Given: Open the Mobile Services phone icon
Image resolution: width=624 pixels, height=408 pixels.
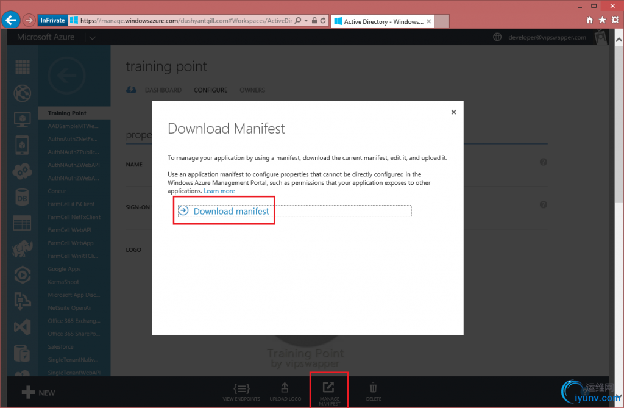Looking at the screenshot, I should [x=23, y=145].
